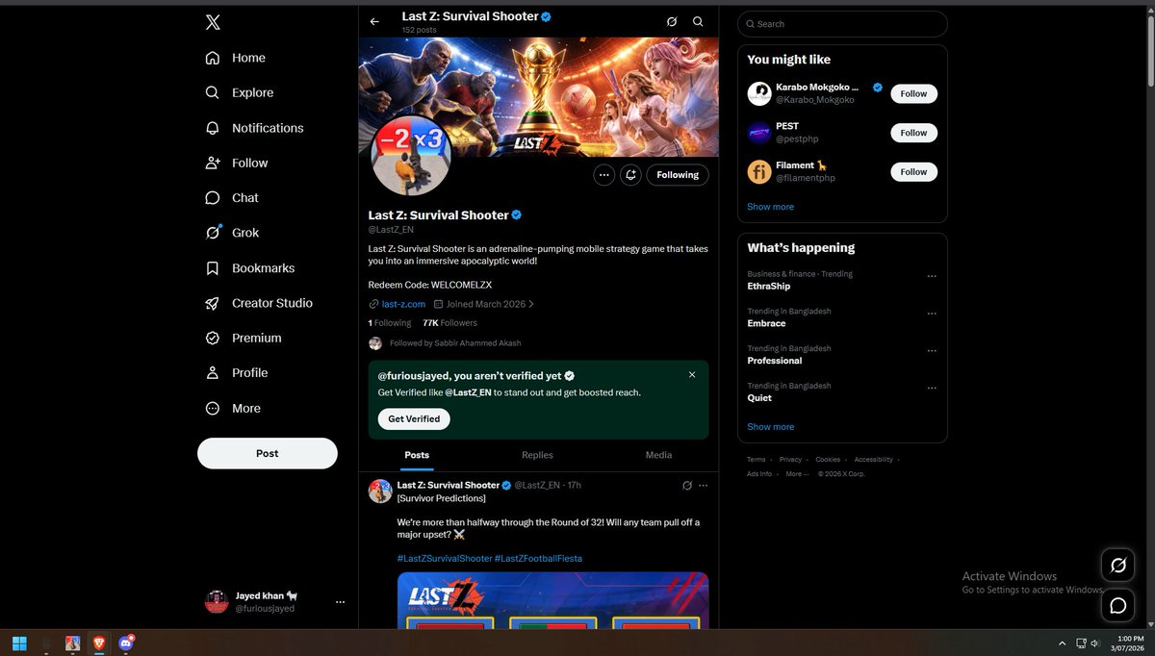Click the volume tray icon

tap(1096, 643)
